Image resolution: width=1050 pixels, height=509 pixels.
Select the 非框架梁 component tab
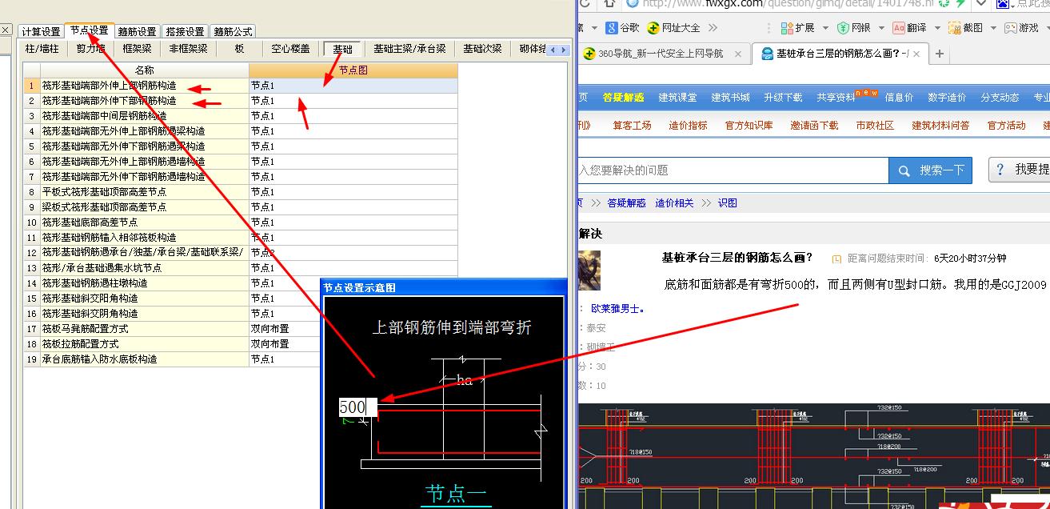pos(188,49)
